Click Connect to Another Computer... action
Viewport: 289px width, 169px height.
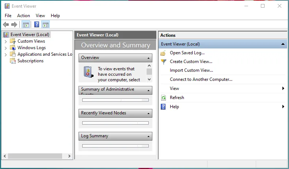pos(201,79)
